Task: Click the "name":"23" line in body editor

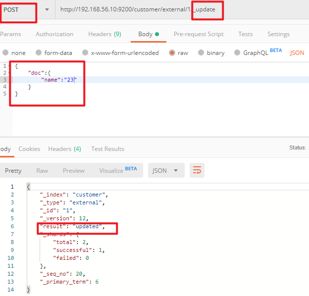Action: coord(59,80)
